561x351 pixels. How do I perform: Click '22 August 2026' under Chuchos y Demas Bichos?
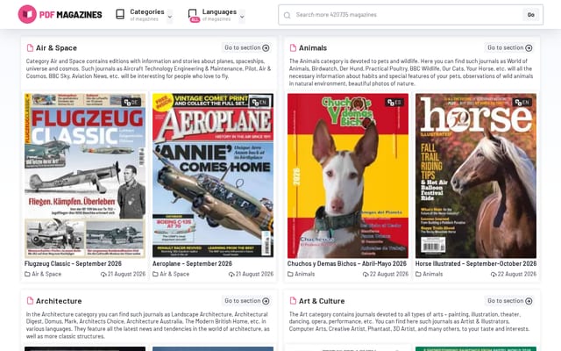point(389,274)
